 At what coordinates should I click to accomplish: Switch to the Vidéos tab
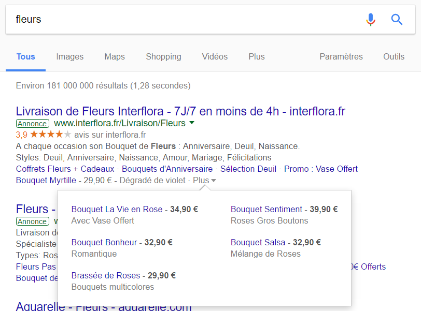[215, 57]
